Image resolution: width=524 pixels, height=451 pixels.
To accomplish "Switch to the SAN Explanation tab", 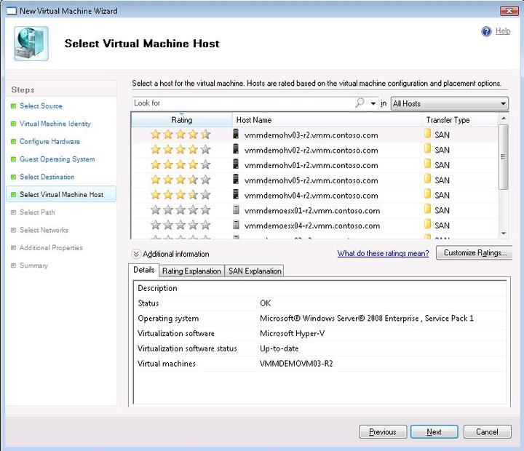I will tap(255, 271).
